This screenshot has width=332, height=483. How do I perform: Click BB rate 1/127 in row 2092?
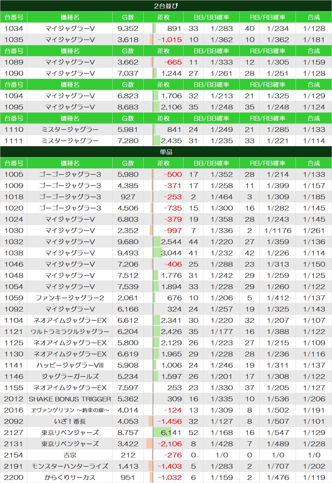pos(222,421)
